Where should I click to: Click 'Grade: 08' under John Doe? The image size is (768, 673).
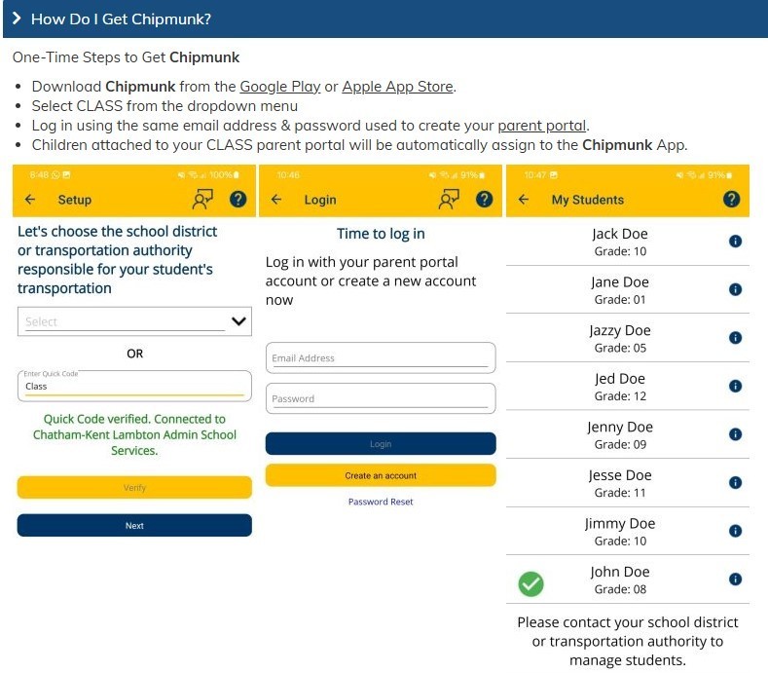point(620,589)
